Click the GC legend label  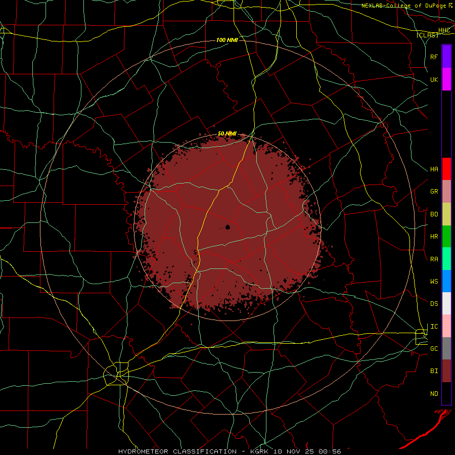coord(434,349)
